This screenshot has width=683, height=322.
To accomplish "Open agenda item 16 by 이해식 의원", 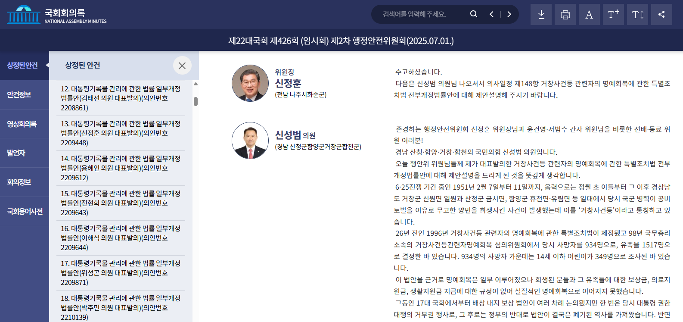I will coord(121,238).
